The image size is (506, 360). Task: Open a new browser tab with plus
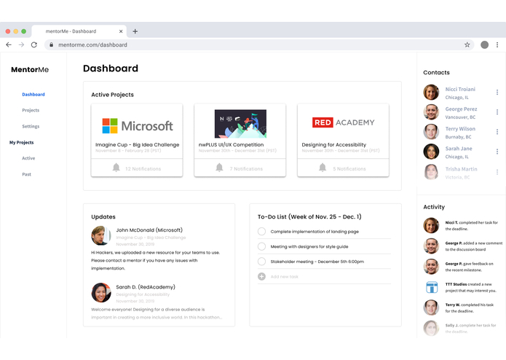pyautogui.click(x=135, y=31)
